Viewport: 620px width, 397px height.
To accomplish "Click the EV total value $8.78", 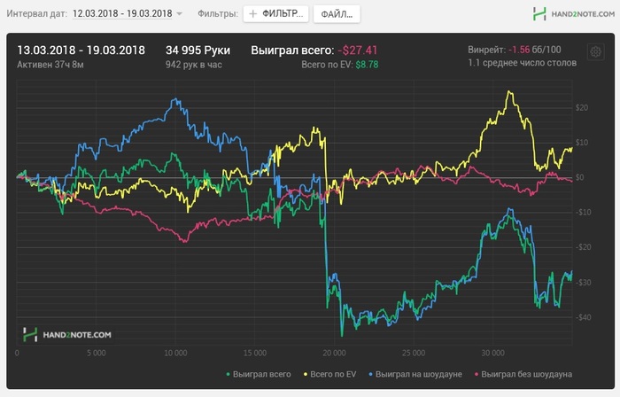I will (x=367, y=65).
